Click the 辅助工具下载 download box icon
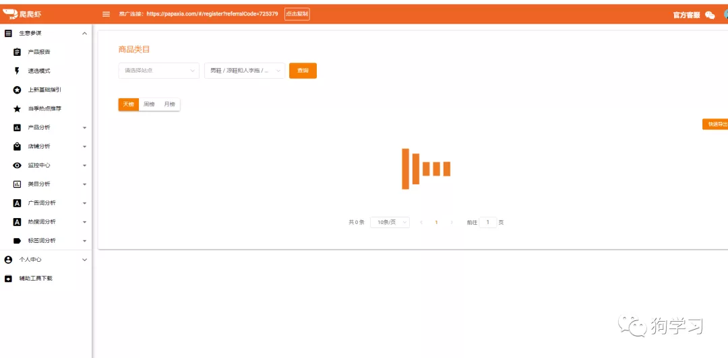This screenshot has height=358, width=728. pyautogui.click(x=8, y=279)
